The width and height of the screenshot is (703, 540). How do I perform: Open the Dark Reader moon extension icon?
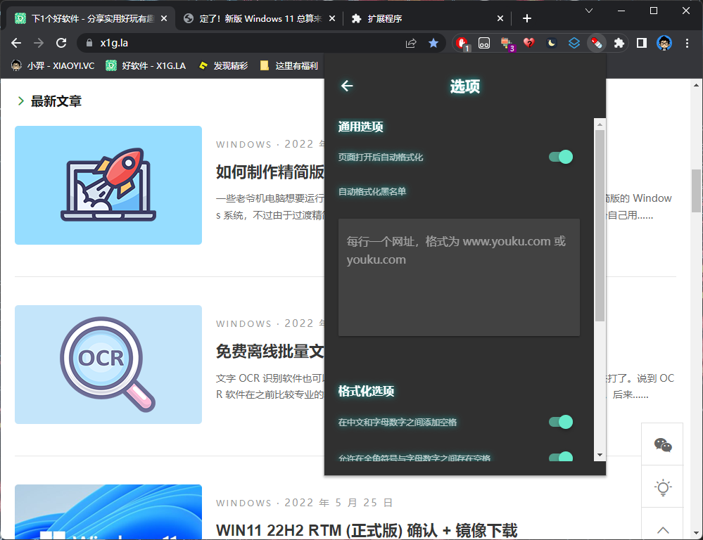point(551,43)
